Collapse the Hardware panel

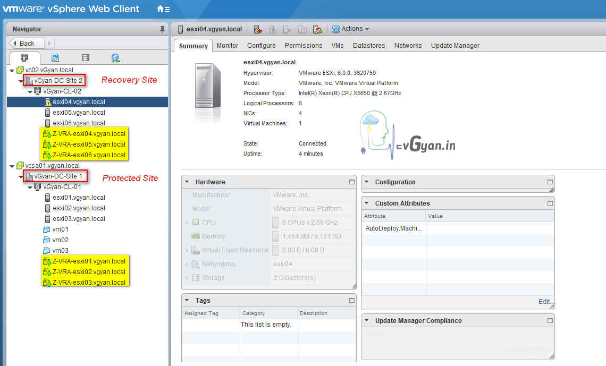coord(187,182)
